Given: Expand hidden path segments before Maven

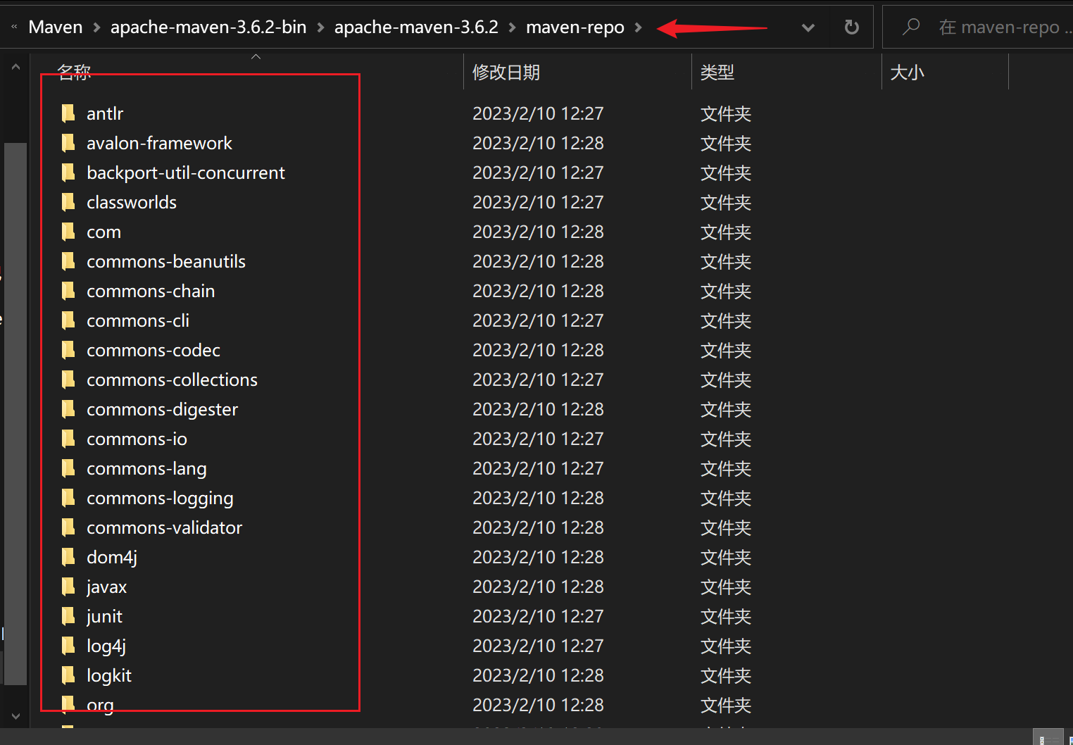Looking at the screenshot, I should coord(14,27).
